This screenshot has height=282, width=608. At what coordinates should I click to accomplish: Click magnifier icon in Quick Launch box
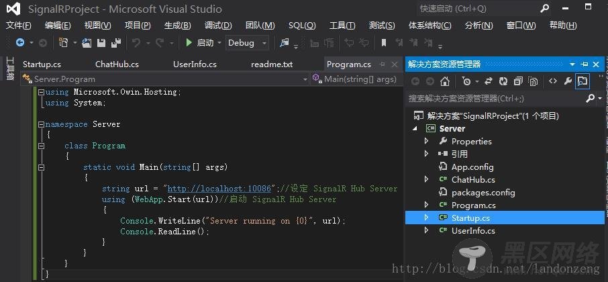tap(544, 9)
